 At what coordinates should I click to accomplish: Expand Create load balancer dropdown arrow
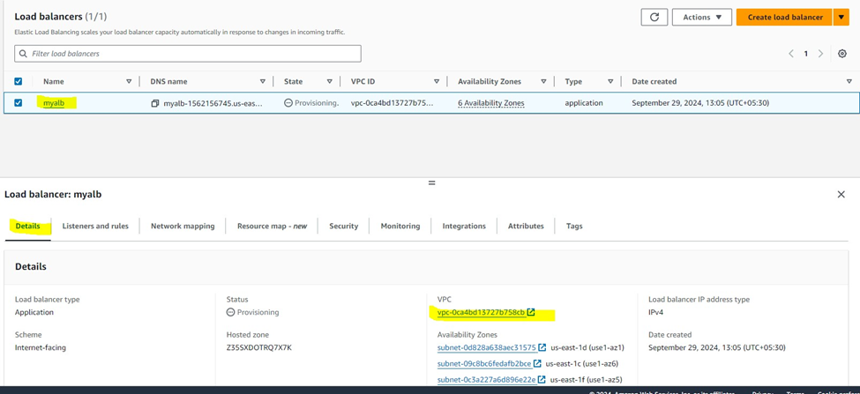point(841,17)
